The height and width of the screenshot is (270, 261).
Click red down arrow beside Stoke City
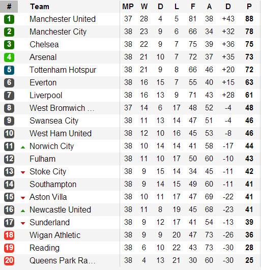tap(23, 172)
